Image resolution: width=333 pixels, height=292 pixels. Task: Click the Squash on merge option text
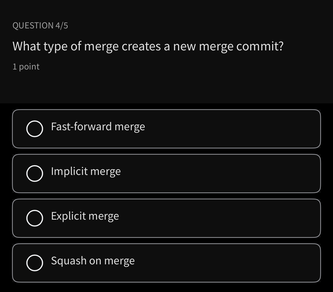point(93,261)
